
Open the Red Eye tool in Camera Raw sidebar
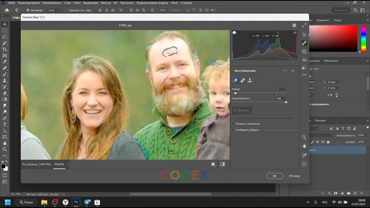tap(304, 60)
